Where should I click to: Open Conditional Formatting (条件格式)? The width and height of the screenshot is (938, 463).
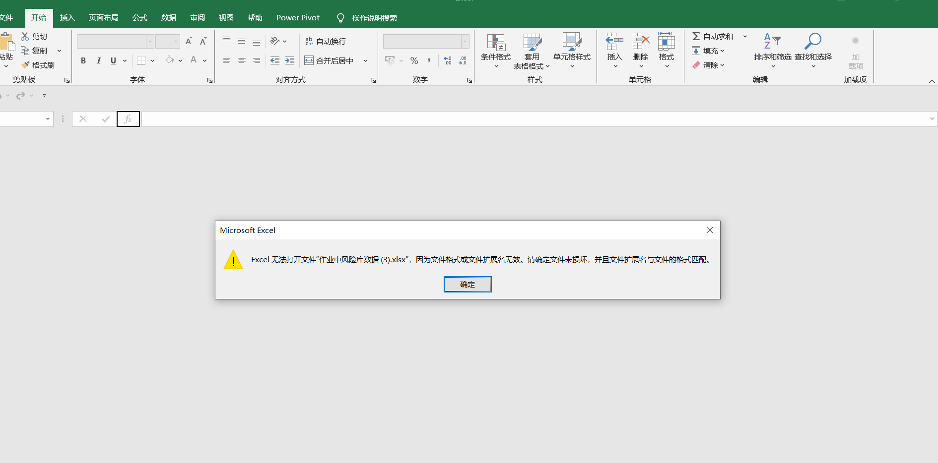click(x=495, y=43)
